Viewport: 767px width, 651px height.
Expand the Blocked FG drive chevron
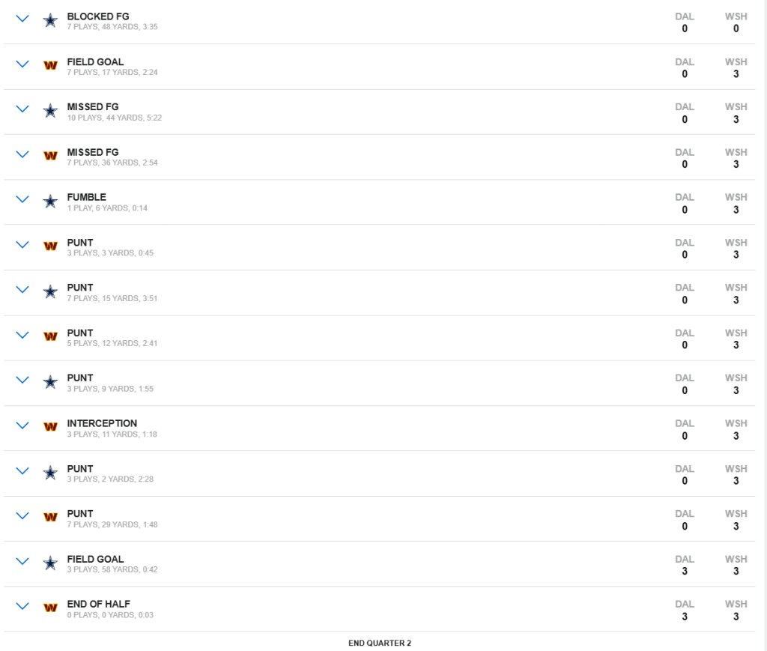22,19
